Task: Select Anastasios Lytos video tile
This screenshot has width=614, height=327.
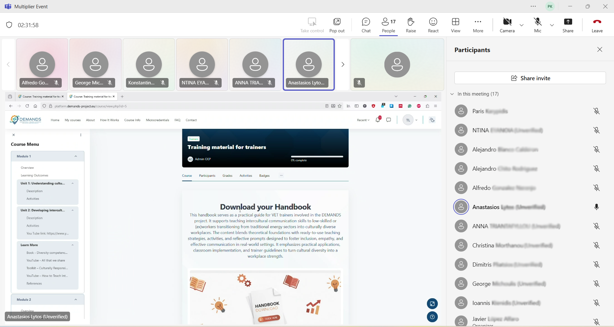Action: [309, 65]
